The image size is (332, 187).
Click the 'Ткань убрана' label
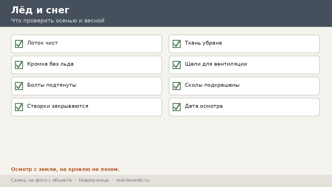(x=203, y=43)
